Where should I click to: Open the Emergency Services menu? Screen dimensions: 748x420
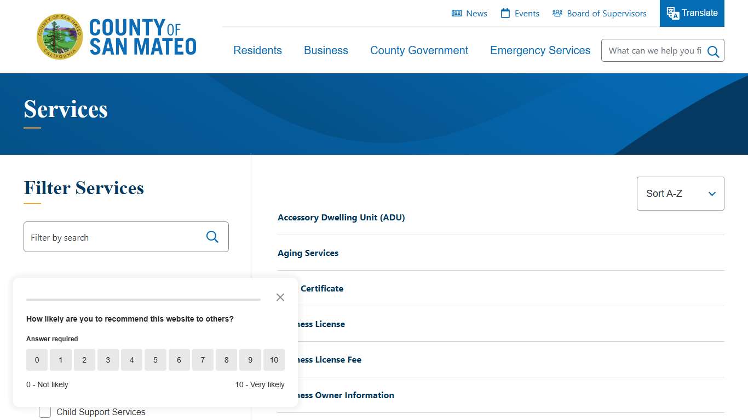coord(540,50)
